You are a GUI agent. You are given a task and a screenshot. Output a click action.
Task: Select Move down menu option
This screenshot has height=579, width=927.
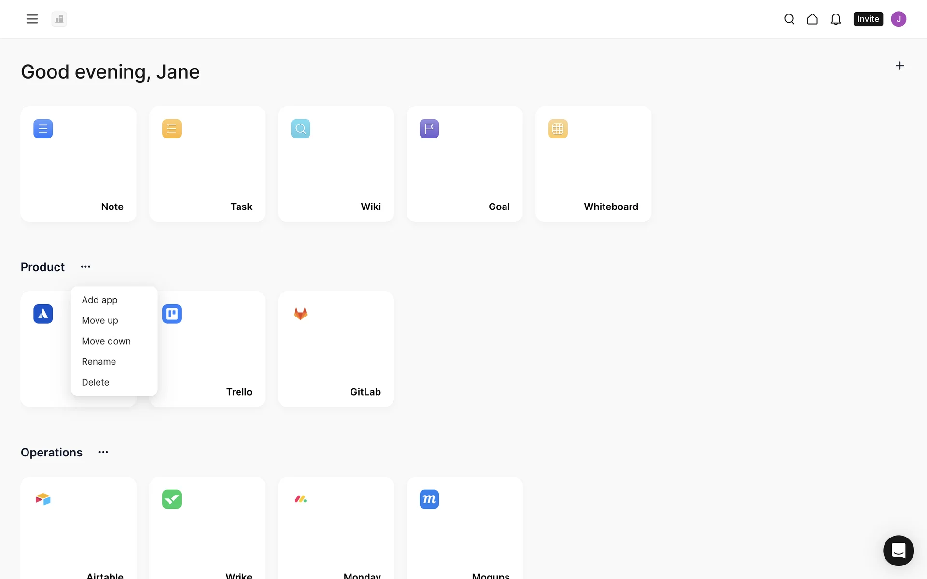point(106,341)
